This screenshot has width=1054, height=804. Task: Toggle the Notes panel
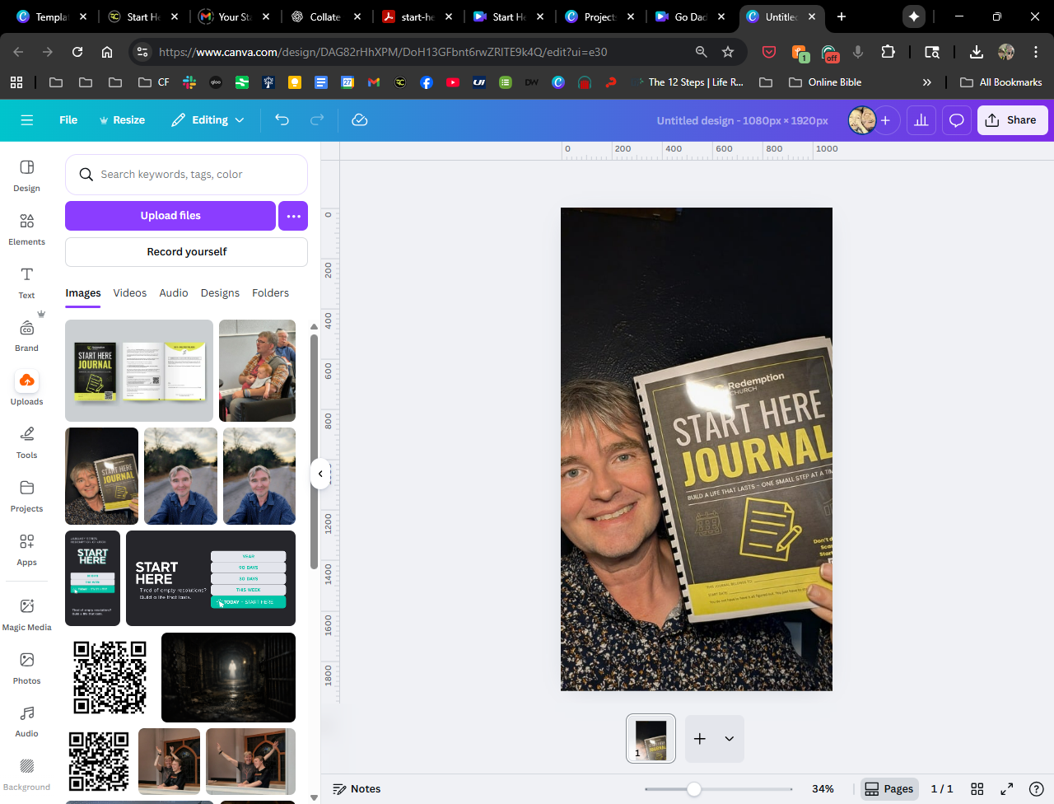357,789
